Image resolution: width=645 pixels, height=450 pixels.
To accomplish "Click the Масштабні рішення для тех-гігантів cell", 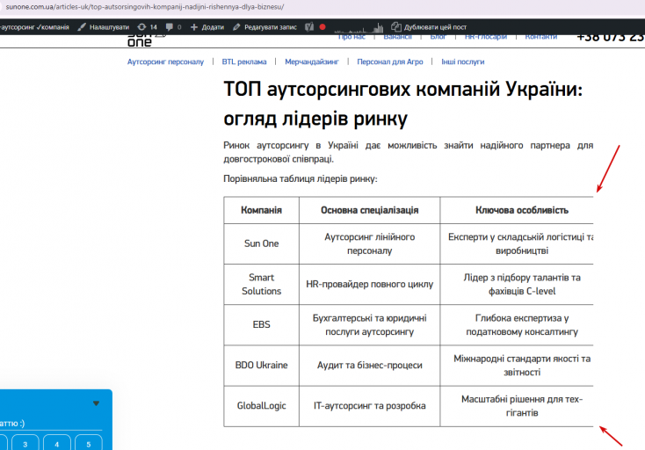I will point(517,405).
